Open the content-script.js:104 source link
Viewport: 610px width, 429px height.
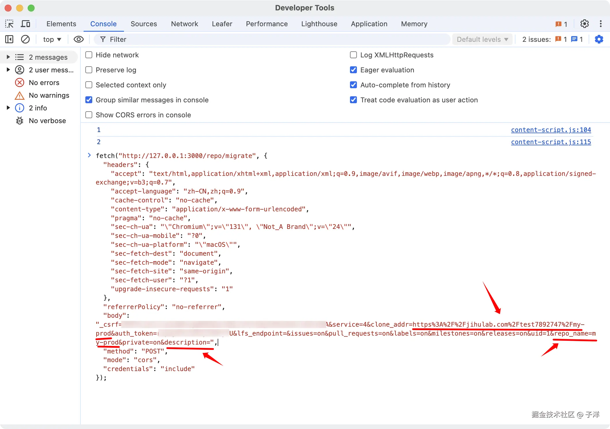point(551,130)
